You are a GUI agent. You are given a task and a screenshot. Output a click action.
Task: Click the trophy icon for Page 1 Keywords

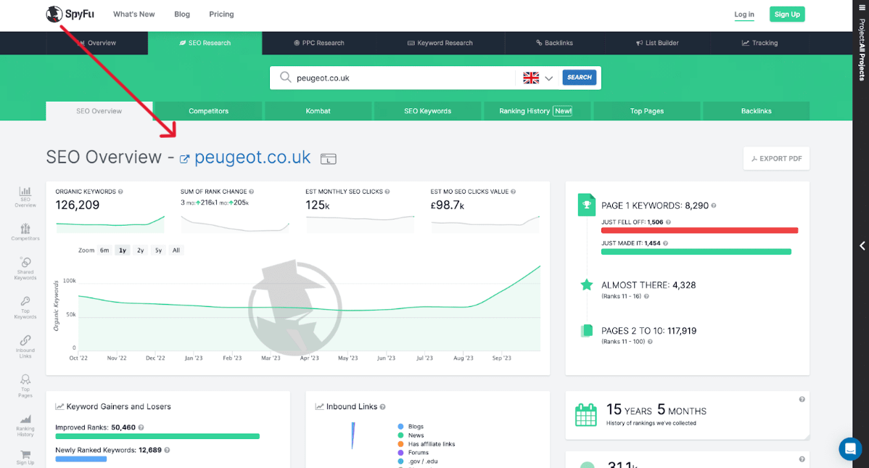[586, 205]
